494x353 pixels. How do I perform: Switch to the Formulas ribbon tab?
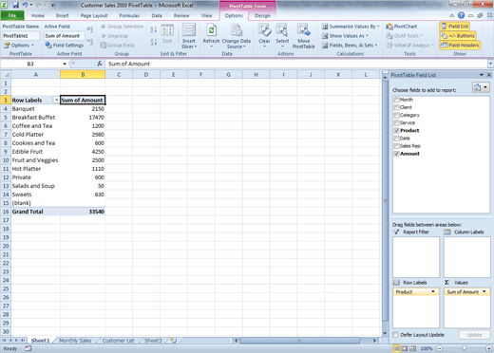tap(129, 15)
